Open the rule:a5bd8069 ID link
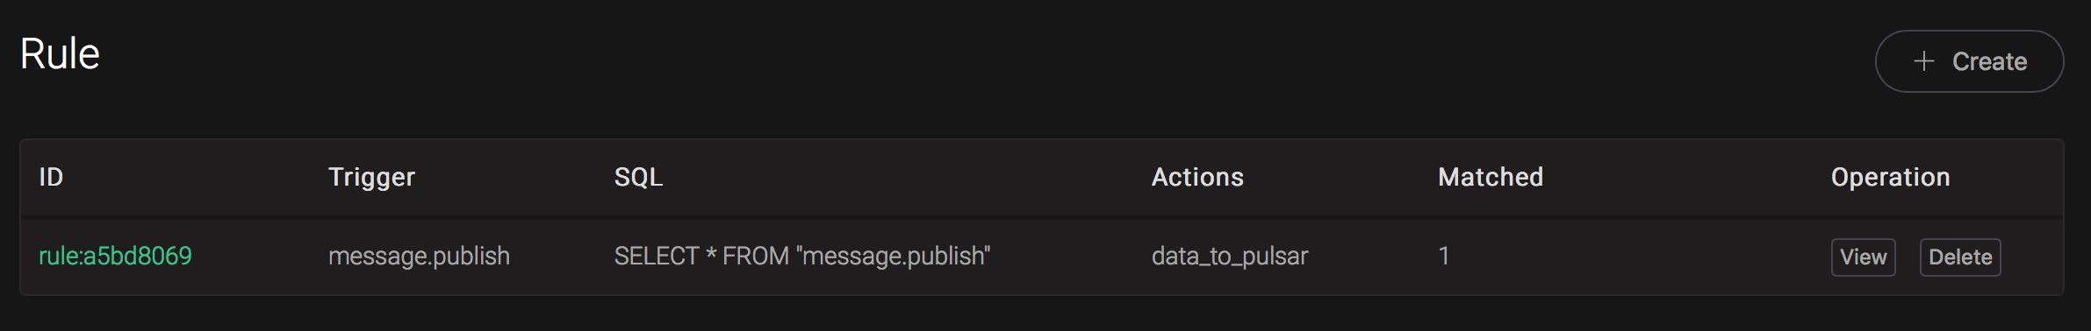 [115, 256]
